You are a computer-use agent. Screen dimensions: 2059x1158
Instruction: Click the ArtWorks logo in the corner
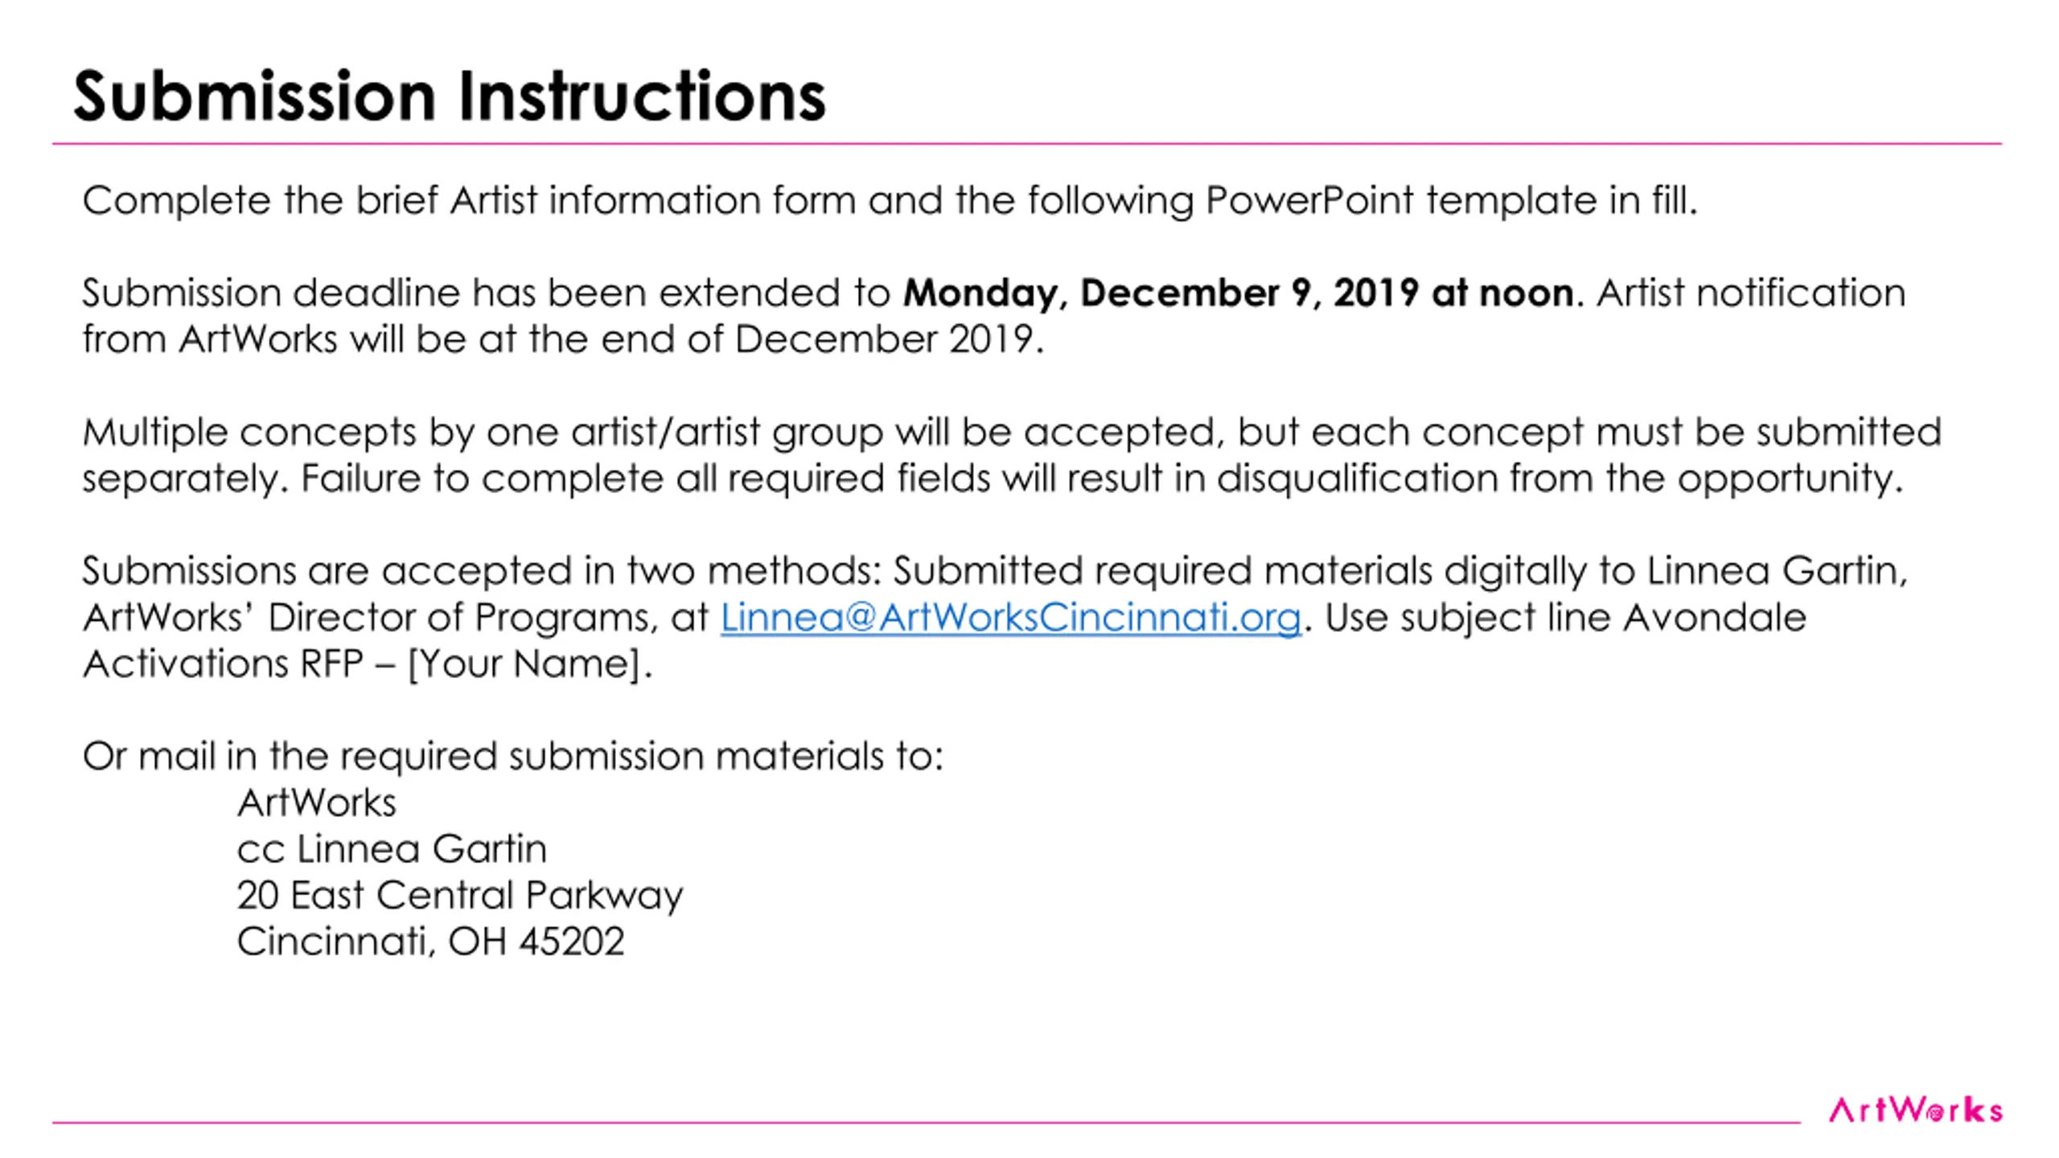click(1915, 1110)
